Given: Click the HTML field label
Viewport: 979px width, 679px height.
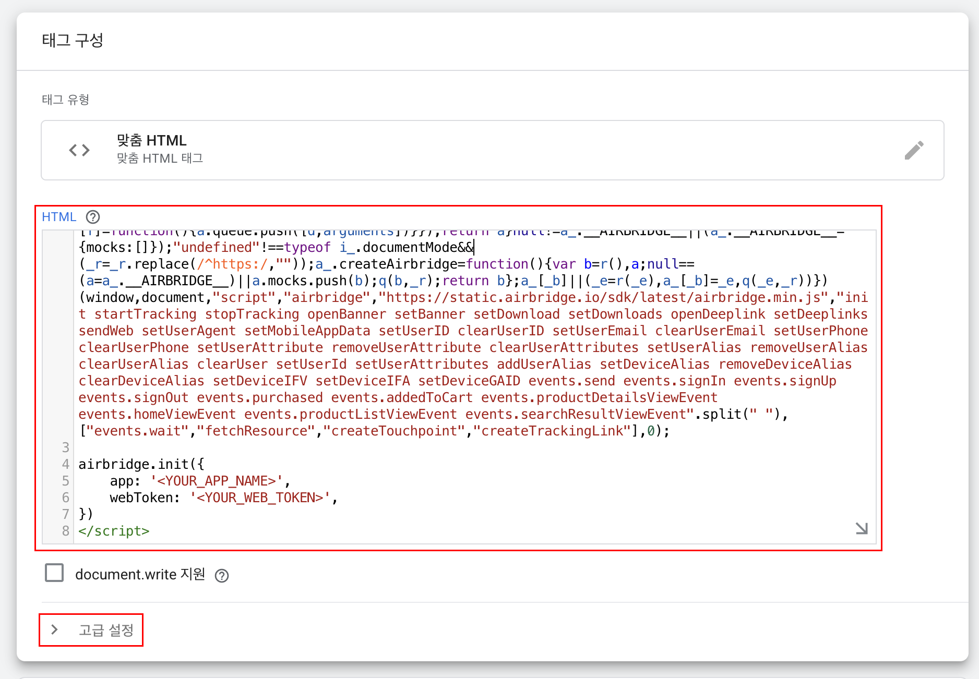Looking at the screenshot, I should coord(59,217).
